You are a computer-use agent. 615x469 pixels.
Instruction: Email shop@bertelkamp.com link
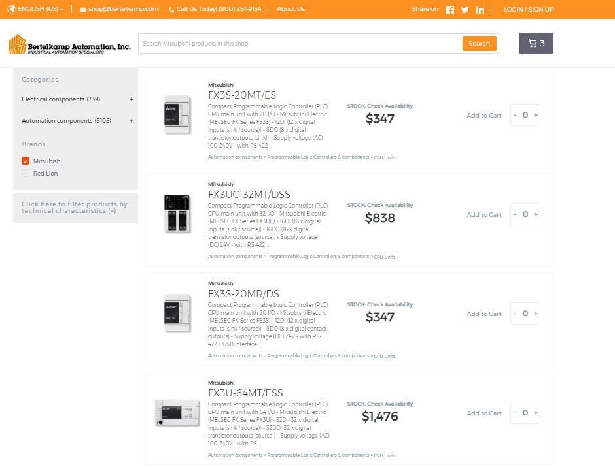click(x=123, y=8)
